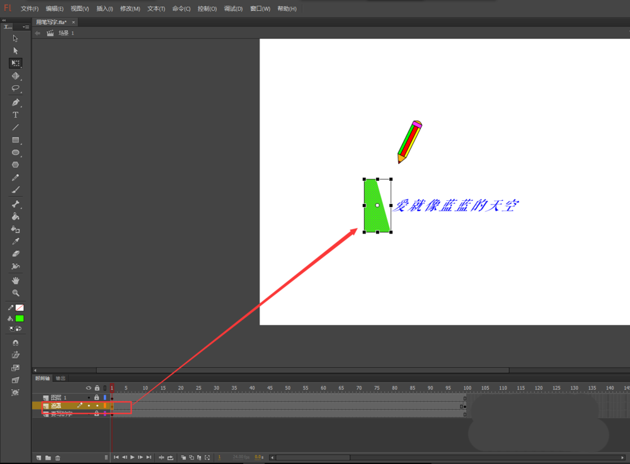The image size is (630, 464).
Task: Toggle snap to objects magnet icon
Action: coord(15,342)
